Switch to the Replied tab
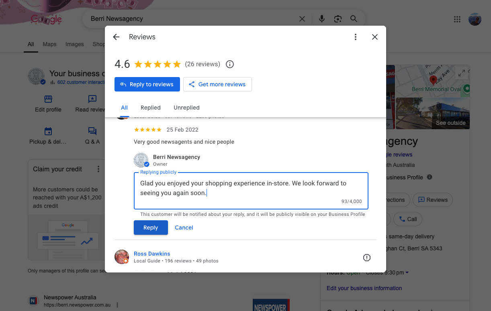Image resolution: width=491 pixels, height=311 pixels. tap(151, 108)
